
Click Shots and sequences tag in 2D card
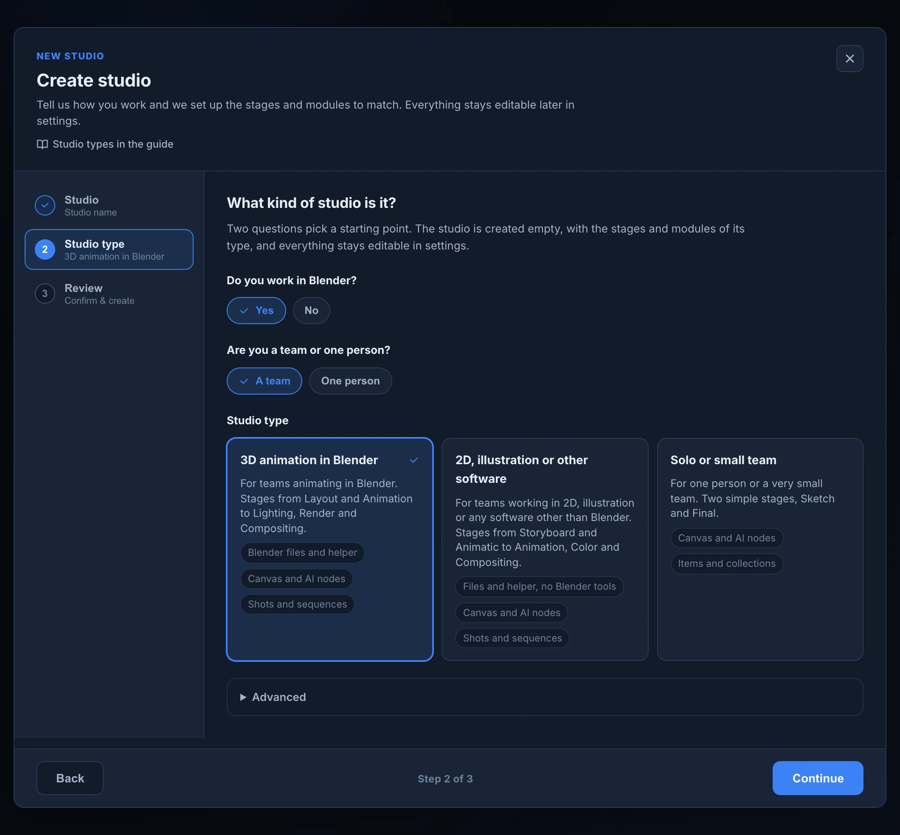pos(512,638)
